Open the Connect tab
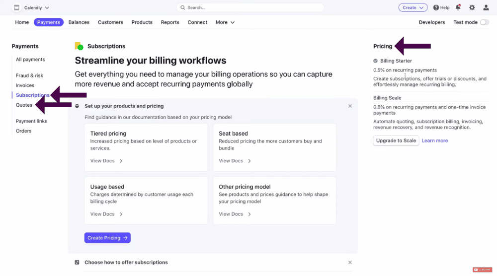497x276 pixels. pos(197,22)
